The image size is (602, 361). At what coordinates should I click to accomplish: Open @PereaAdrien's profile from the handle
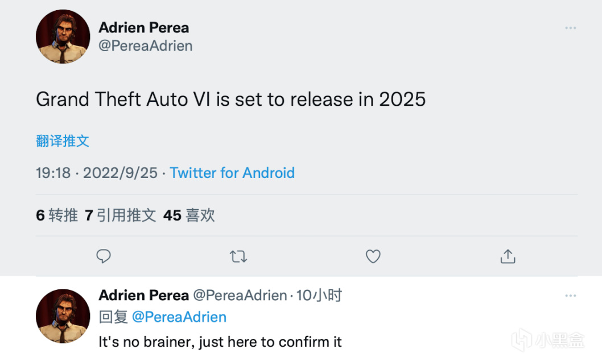click(x=146, y=46)
